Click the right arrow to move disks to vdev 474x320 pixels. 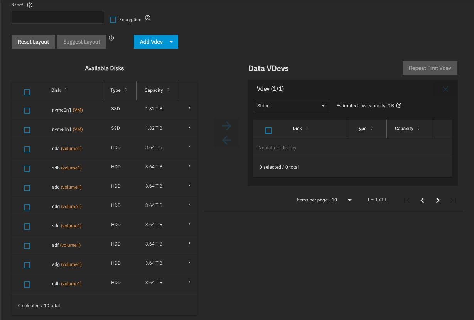click(227, 126)
